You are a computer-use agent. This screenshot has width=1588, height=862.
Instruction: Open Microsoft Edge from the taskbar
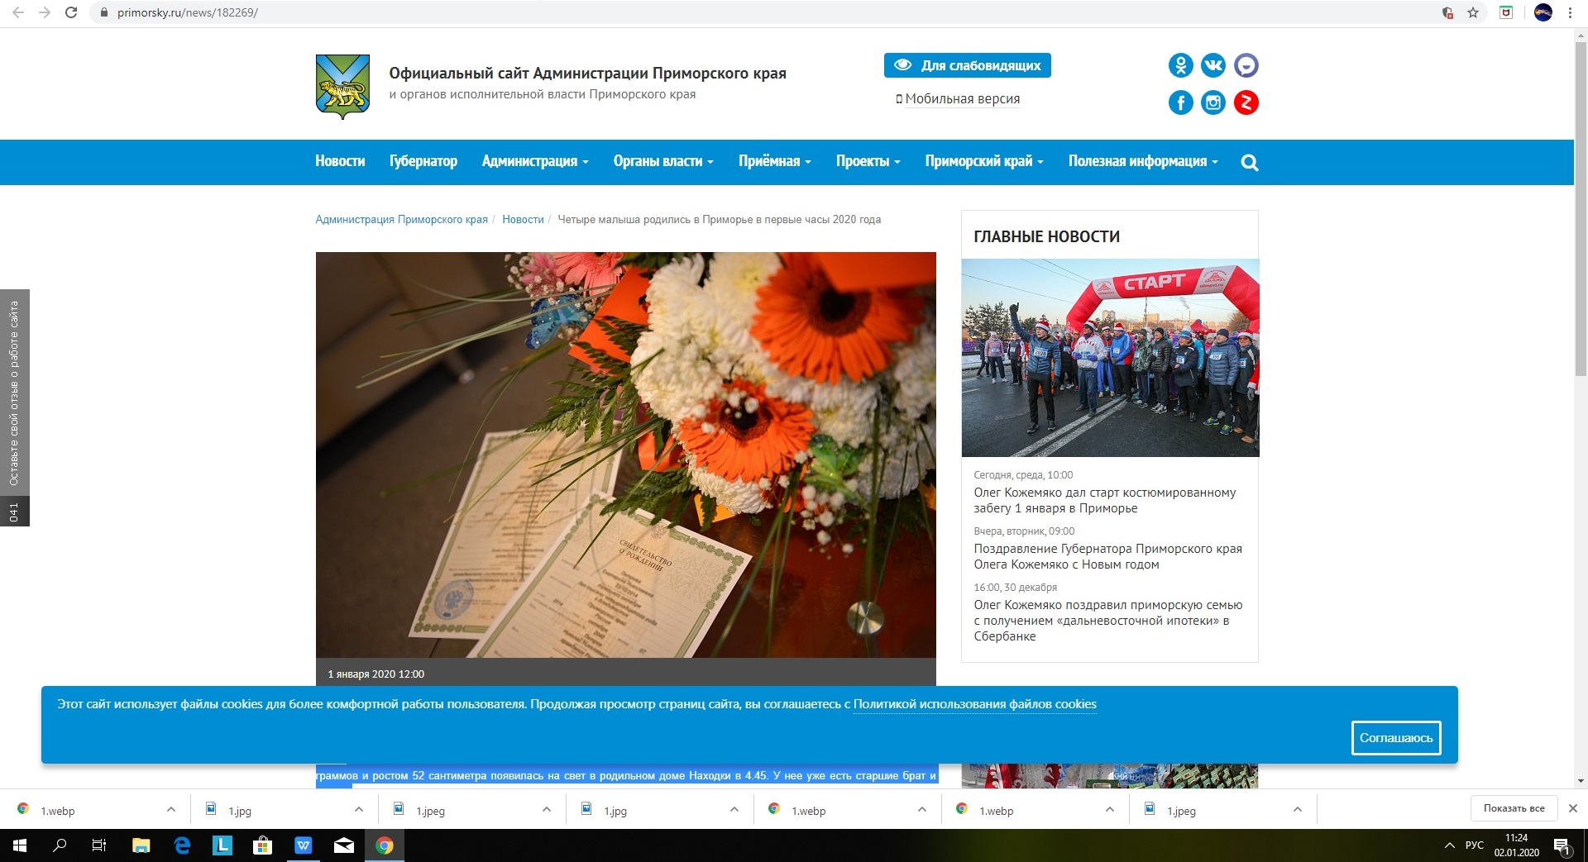click(x=182, y=845)
